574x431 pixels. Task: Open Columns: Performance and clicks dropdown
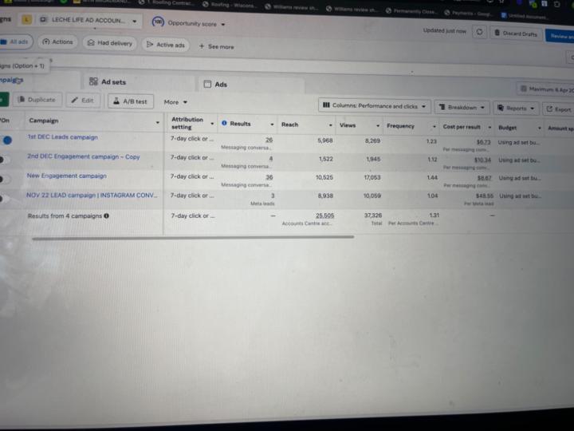tap(374, 106)
